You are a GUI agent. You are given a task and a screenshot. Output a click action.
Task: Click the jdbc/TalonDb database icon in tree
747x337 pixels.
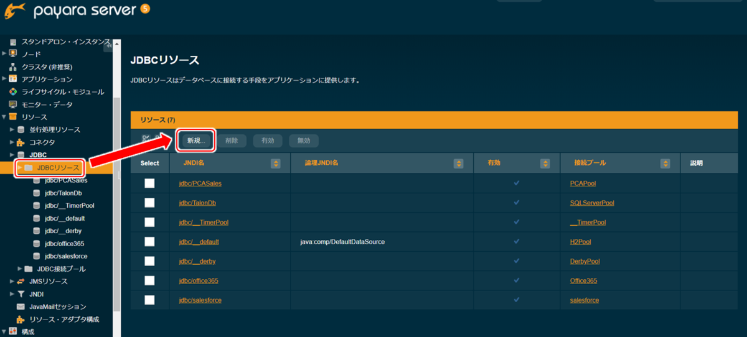tap(36, 193)
